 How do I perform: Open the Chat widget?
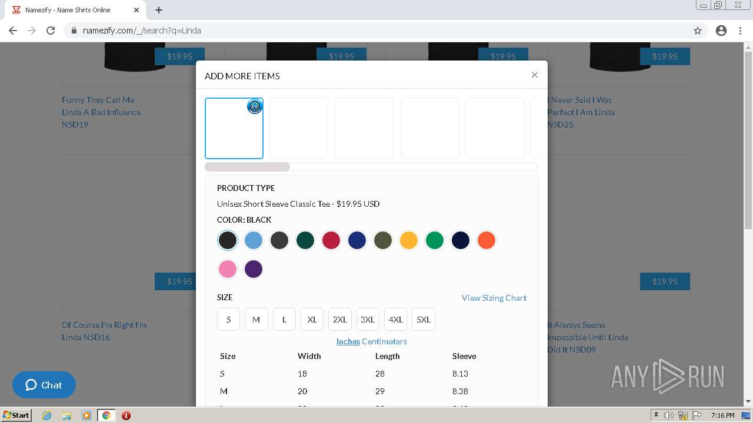pyautogui.click(x=44, y=385)
